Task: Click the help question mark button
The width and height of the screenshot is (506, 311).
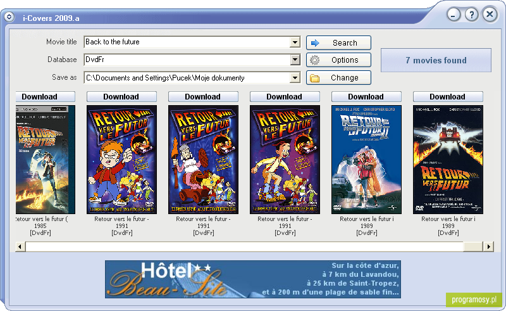Action: tap(471, 15)
